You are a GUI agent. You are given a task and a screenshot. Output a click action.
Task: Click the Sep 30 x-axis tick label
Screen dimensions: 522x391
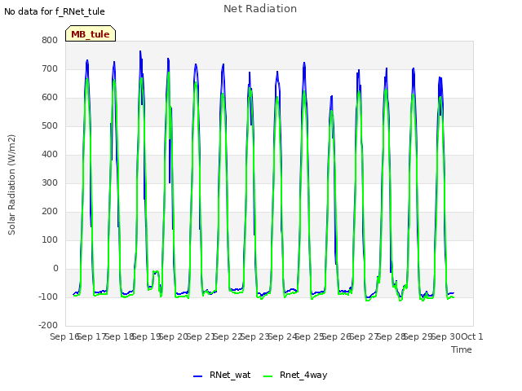tap(446, 336)
